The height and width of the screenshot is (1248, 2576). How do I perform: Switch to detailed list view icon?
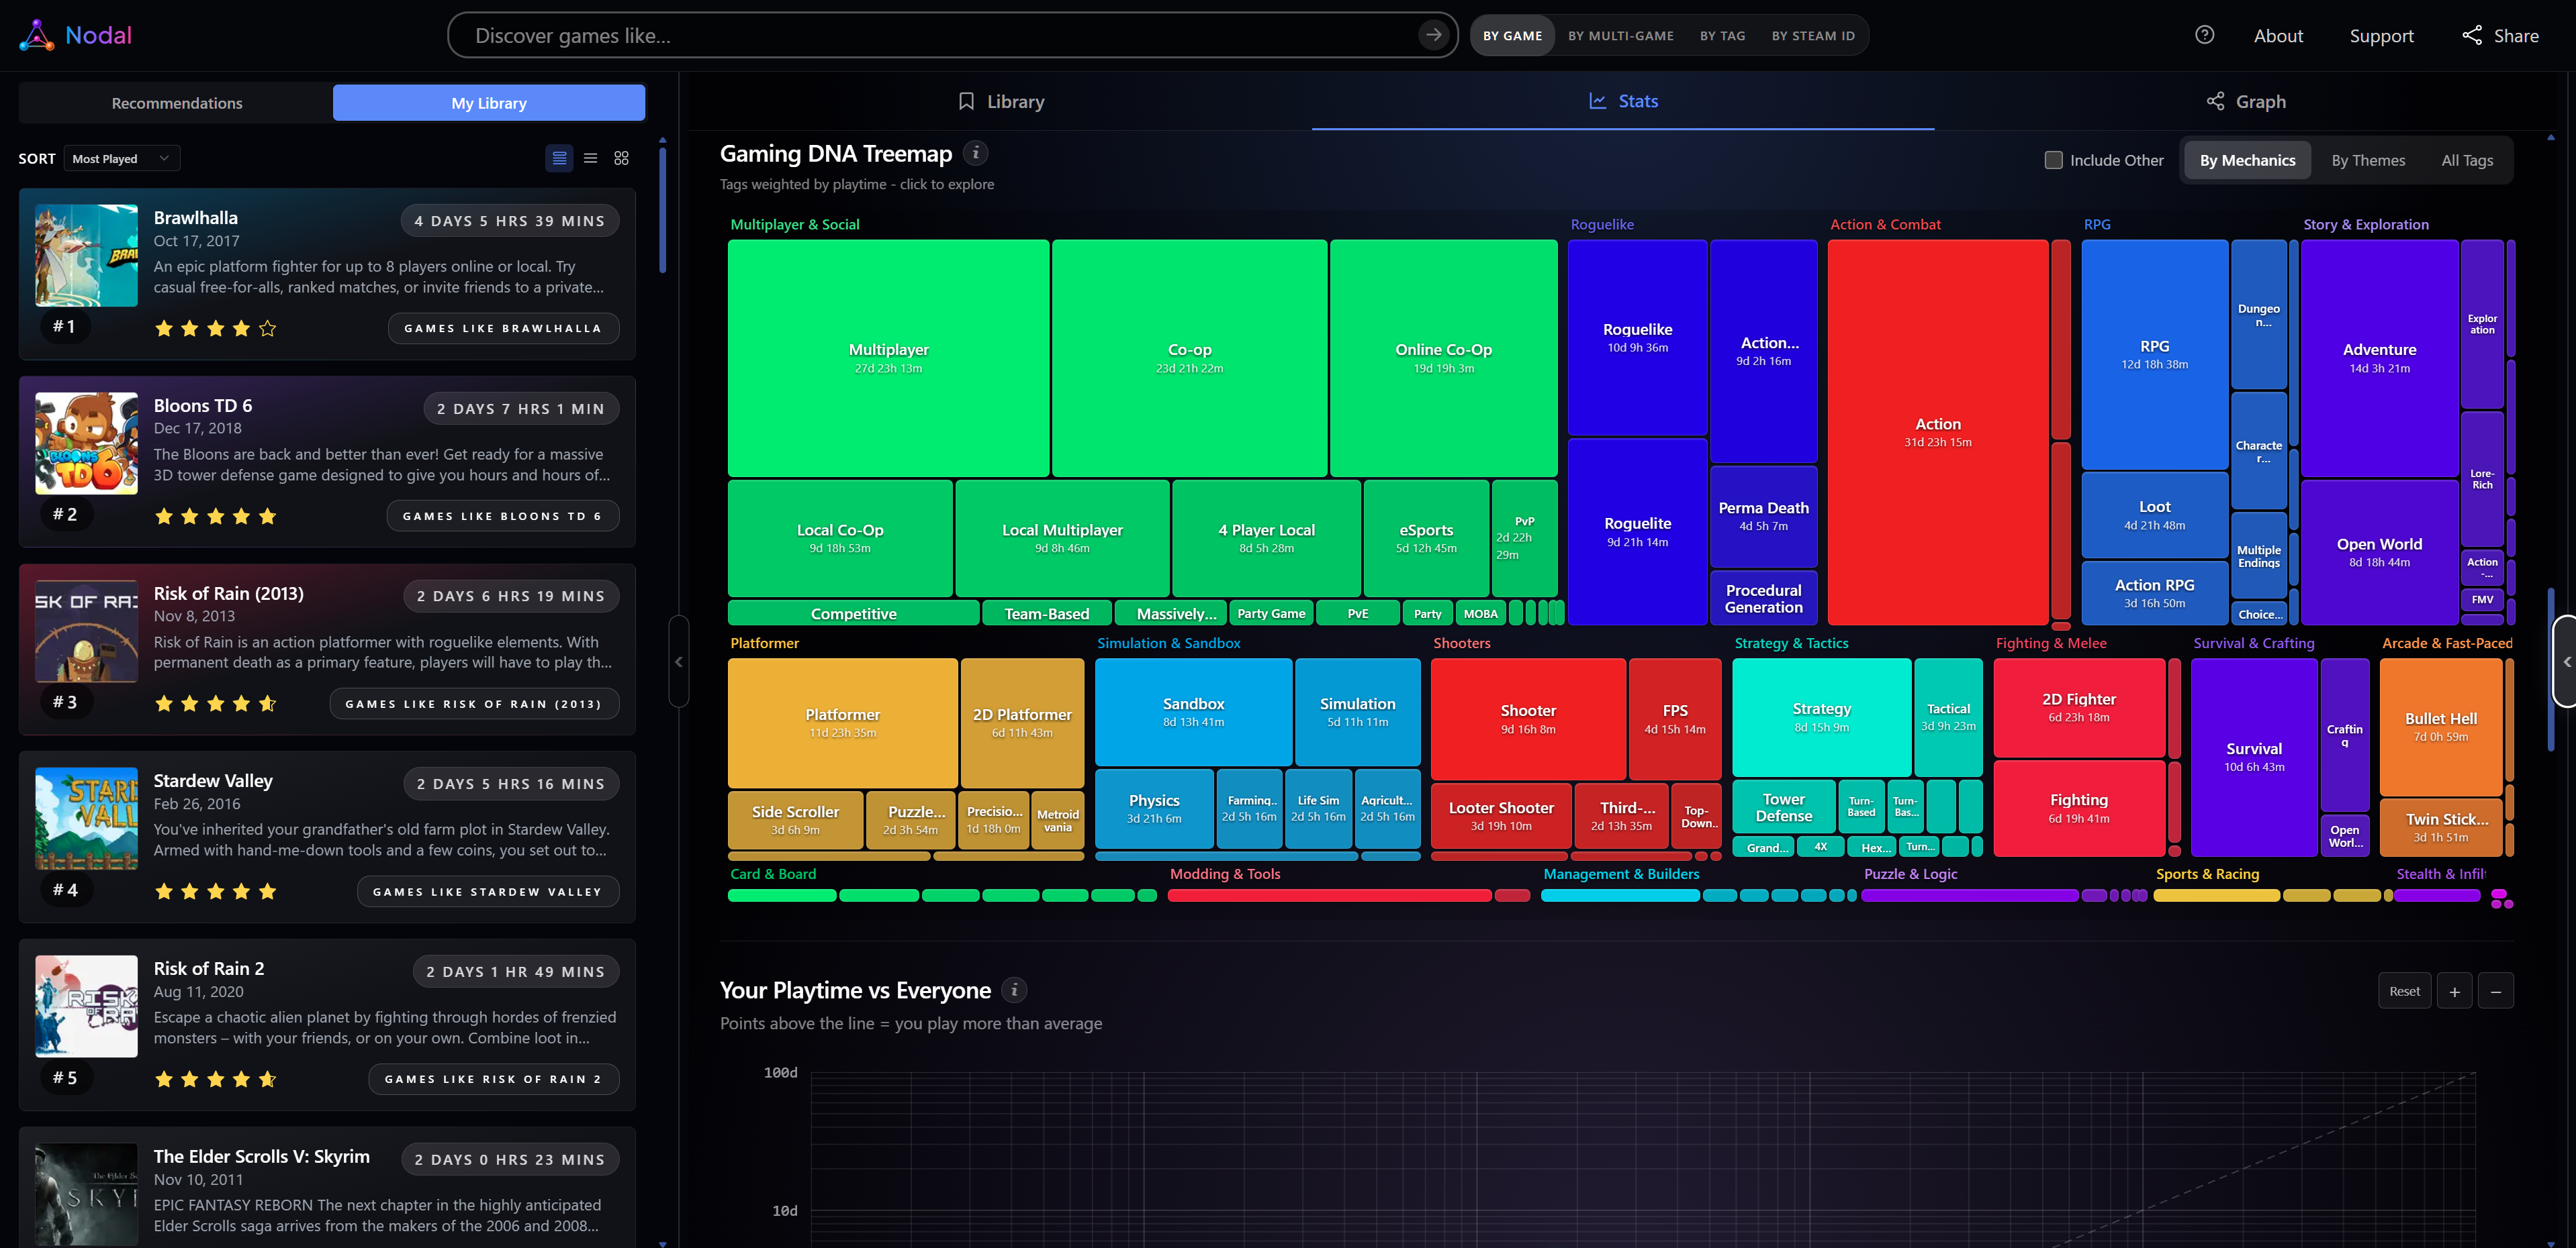point(559,158)
